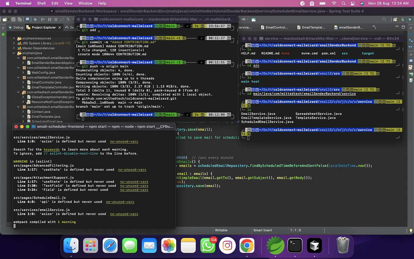
Task: Toggle Skip All Breakpoints in toolbar
Action: (x=35, y=19)
